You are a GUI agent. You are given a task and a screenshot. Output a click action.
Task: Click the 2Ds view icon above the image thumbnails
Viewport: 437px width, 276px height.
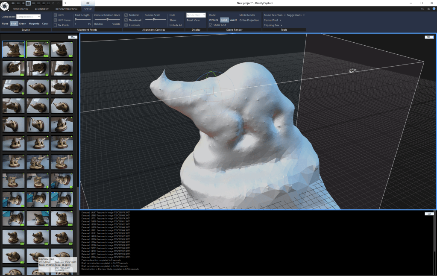coord(72,37)
